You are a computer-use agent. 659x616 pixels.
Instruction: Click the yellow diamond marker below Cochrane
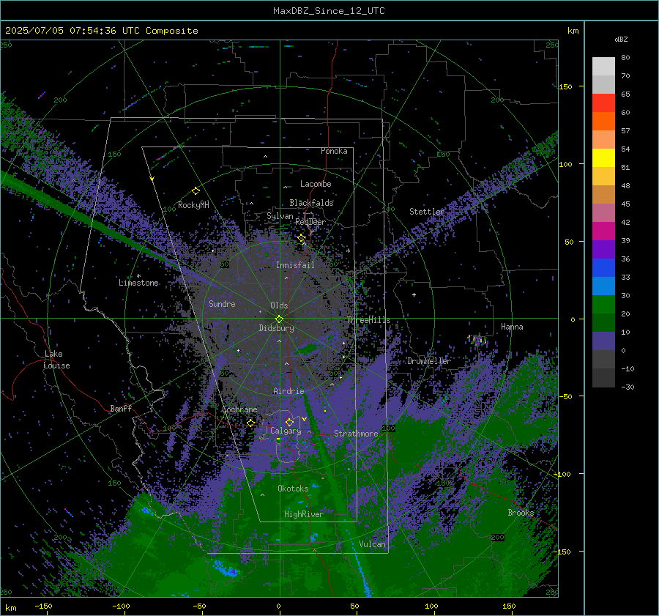[x=250, y=423]
